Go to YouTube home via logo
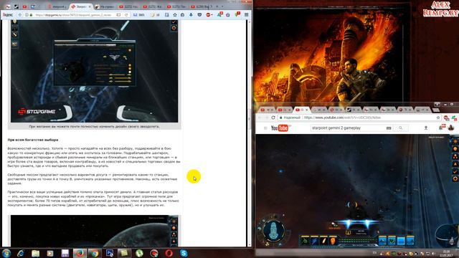Viewport: 459px width, 258px height. point(279,128)
